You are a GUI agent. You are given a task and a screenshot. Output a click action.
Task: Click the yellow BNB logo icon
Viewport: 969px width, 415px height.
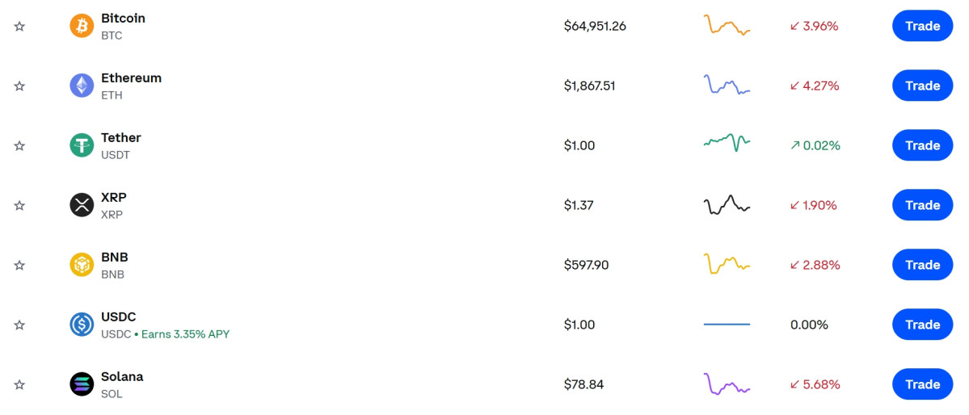(x=82, y=265)
